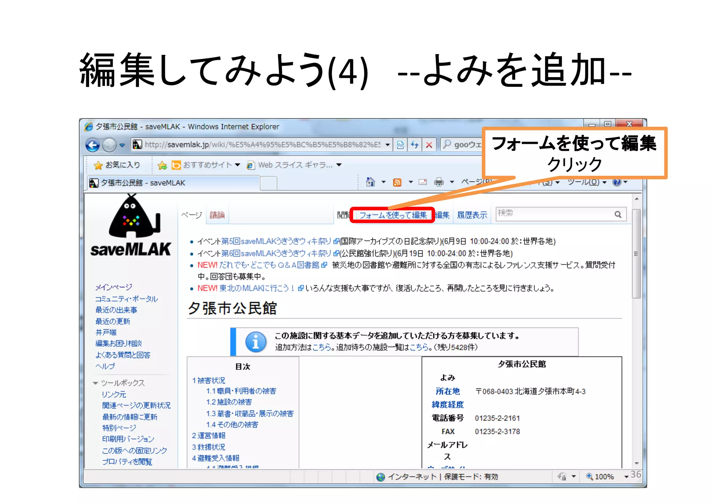Click メインページ in sidebar

click(114, 287)
